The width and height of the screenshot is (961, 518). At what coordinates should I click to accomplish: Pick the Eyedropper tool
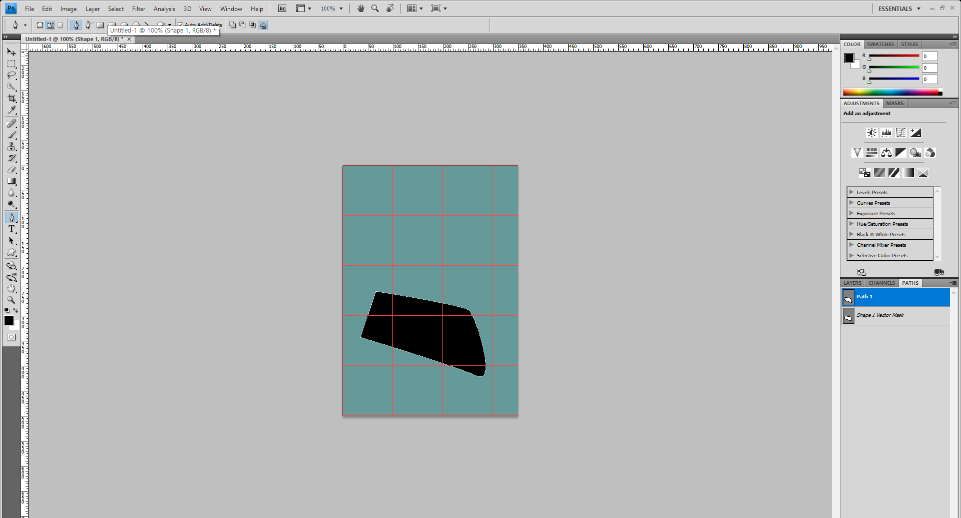pos(12,110)
